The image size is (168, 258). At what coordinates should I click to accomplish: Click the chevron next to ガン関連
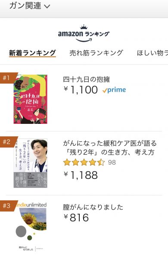pyautogui.click(x=47, y=6)
